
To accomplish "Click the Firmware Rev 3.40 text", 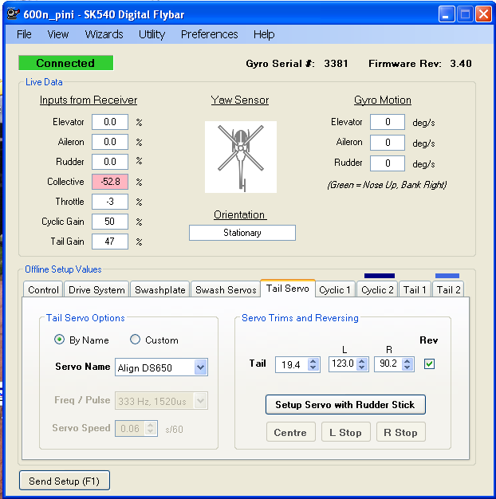I will pyautogui.click(x=420, y=63).
